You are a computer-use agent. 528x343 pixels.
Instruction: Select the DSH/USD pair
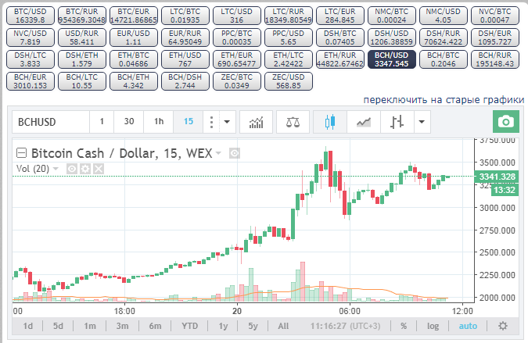click(391, 38)
